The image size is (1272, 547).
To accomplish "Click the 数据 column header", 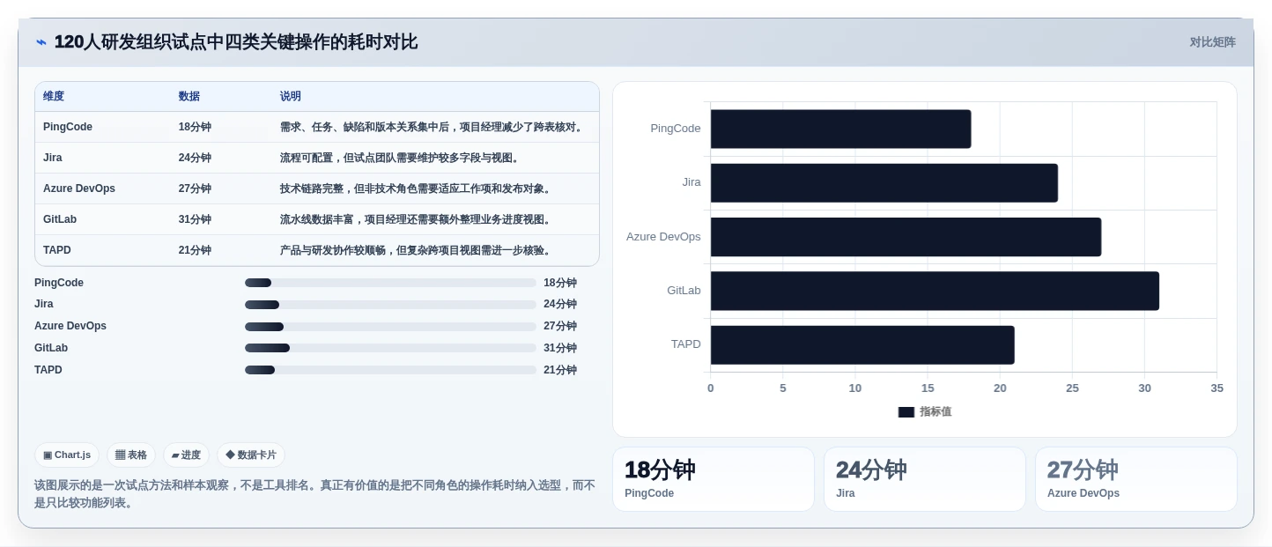I will tap(189, 96).
